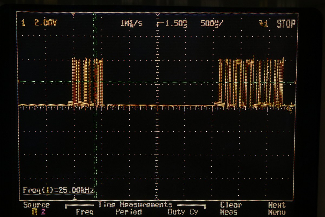Select channel 1 as measurement source
This screenshot has height=217, width=325.
34,212
